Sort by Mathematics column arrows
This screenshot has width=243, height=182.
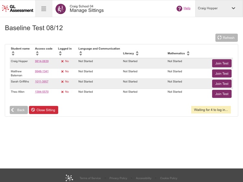point(188,53)
